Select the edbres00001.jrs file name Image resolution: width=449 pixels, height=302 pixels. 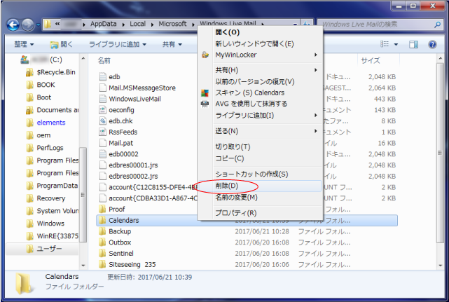click(133, 165)
